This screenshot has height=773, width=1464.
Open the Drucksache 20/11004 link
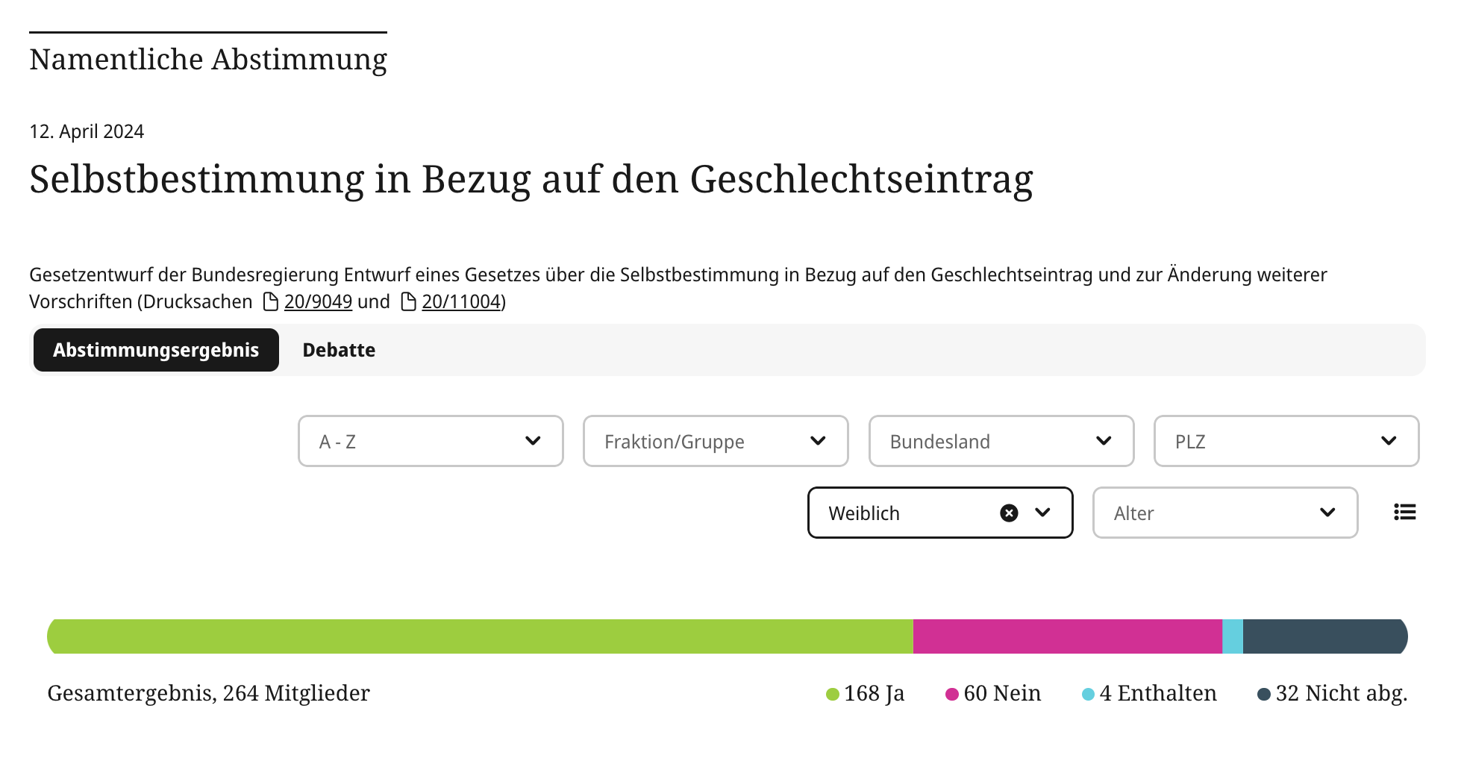(x=461, y=301)
